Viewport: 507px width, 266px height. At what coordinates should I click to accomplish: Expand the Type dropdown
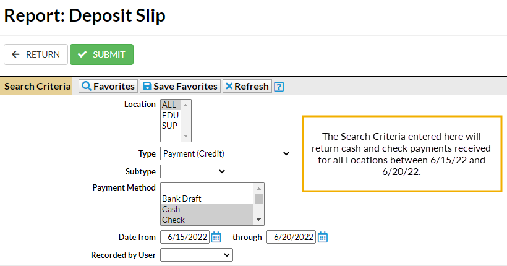(x=226, y=153)
